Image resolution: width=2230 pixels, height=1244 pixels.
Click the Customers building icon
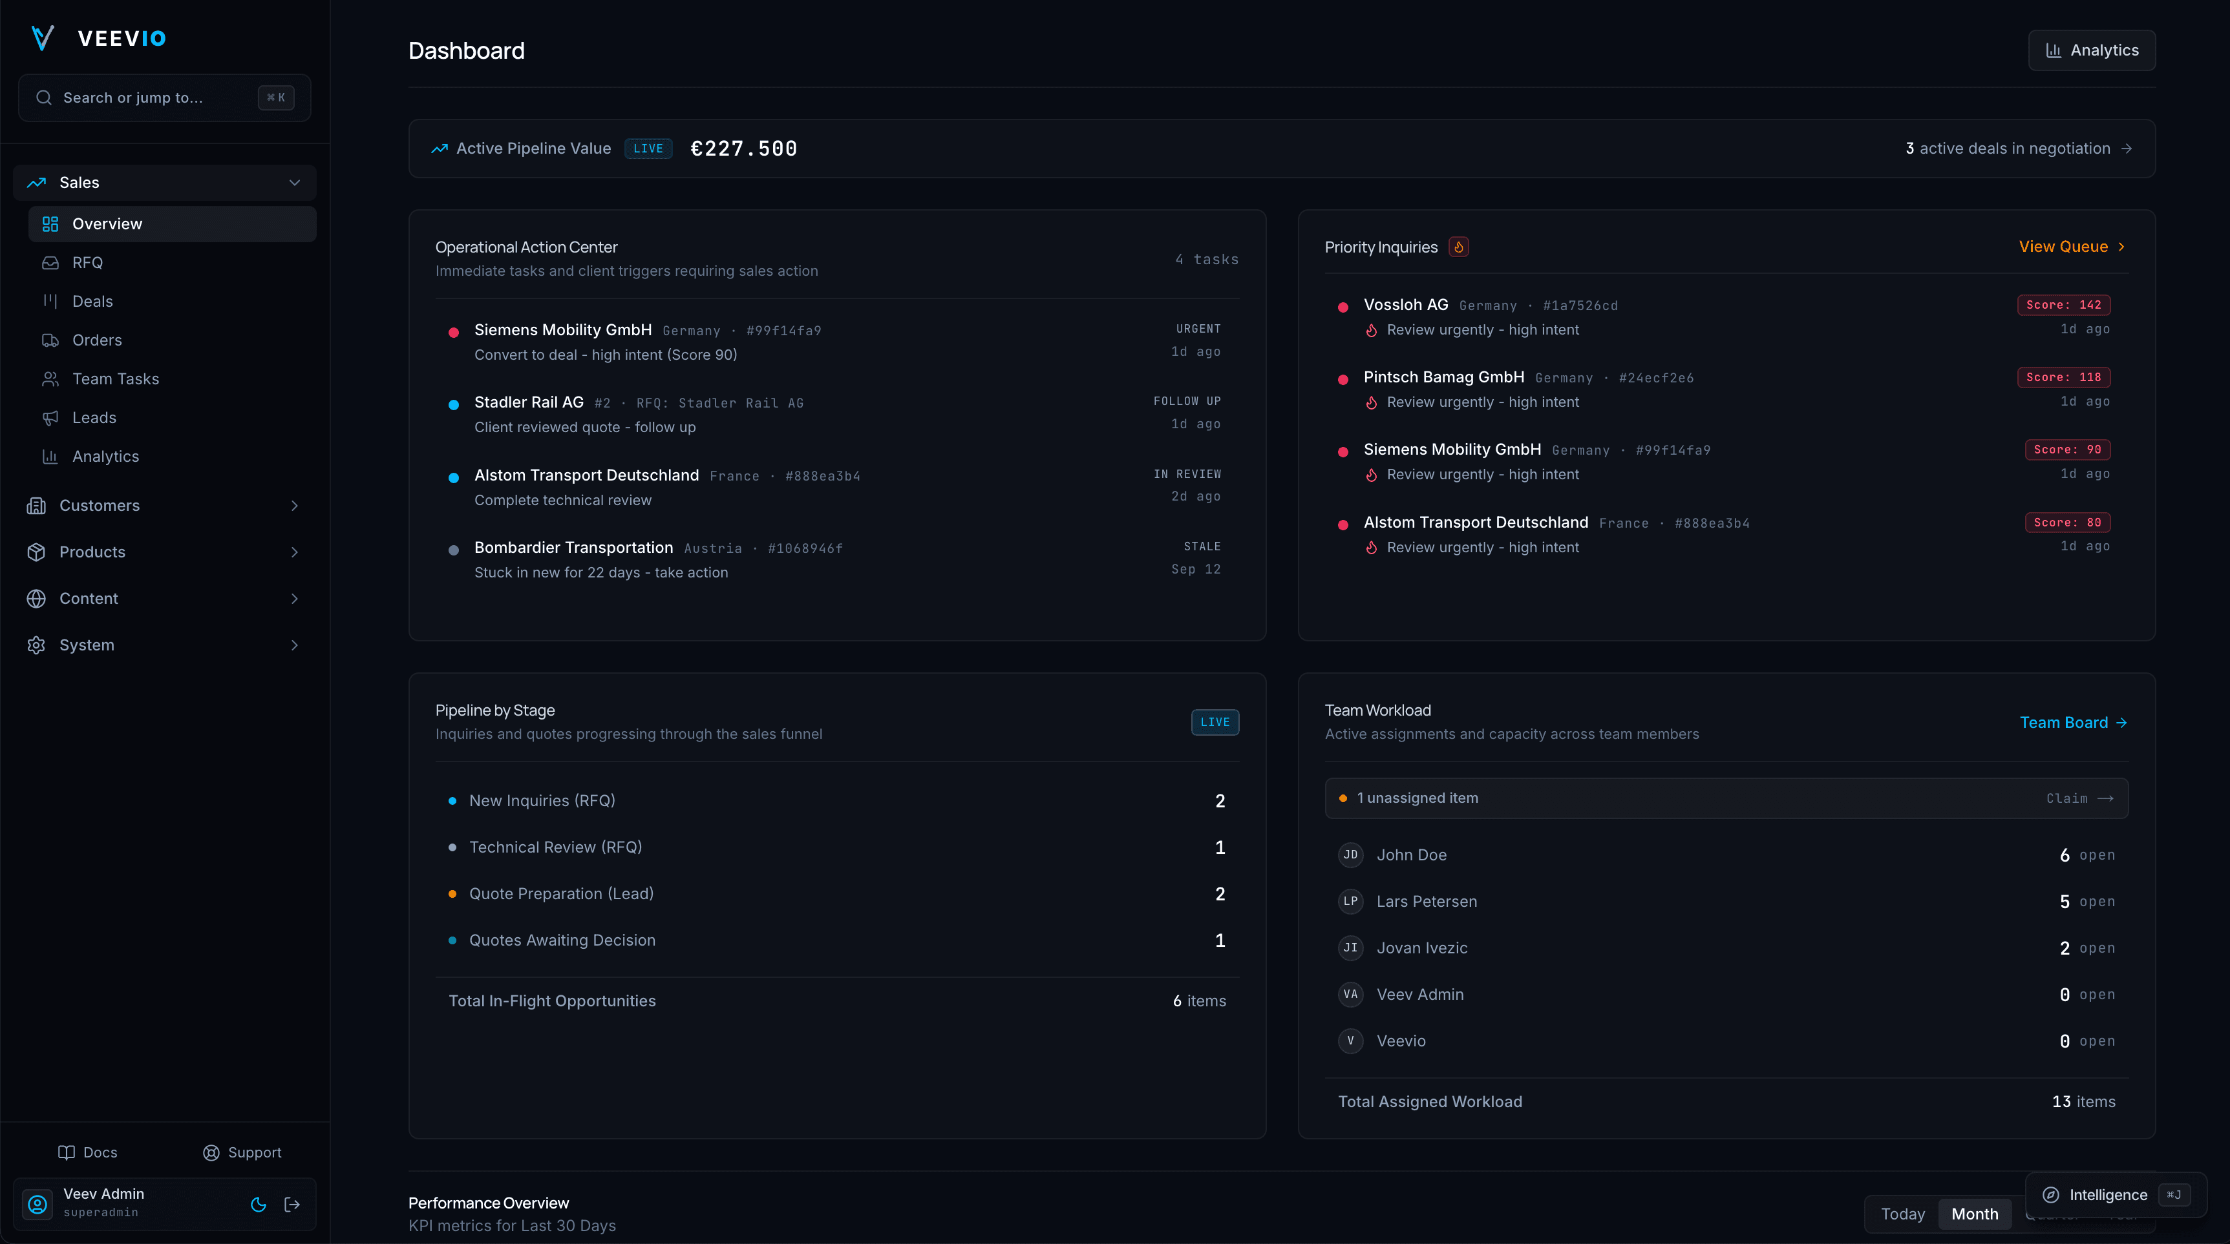tap(36, 505)
